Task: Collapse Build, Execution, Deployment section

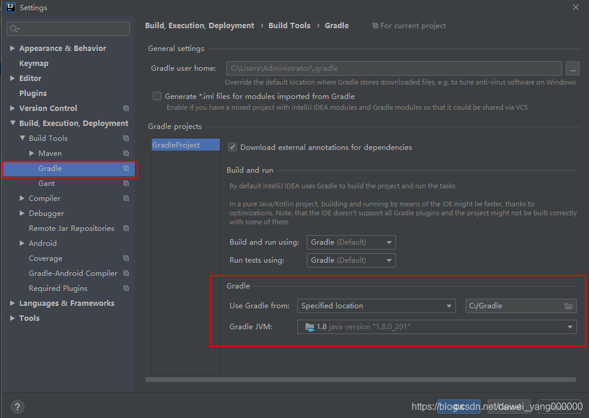Action: [13, 123]
